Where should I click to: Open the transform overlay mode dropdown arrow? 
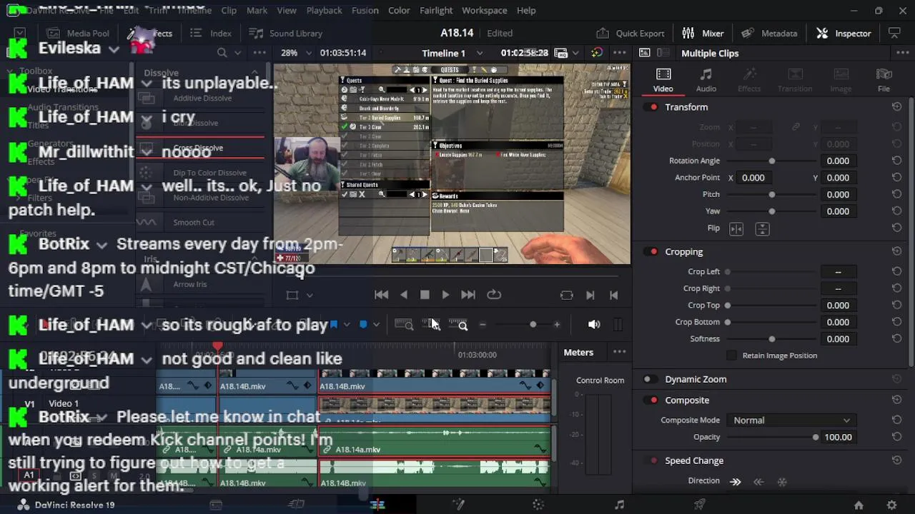point(309,295)
